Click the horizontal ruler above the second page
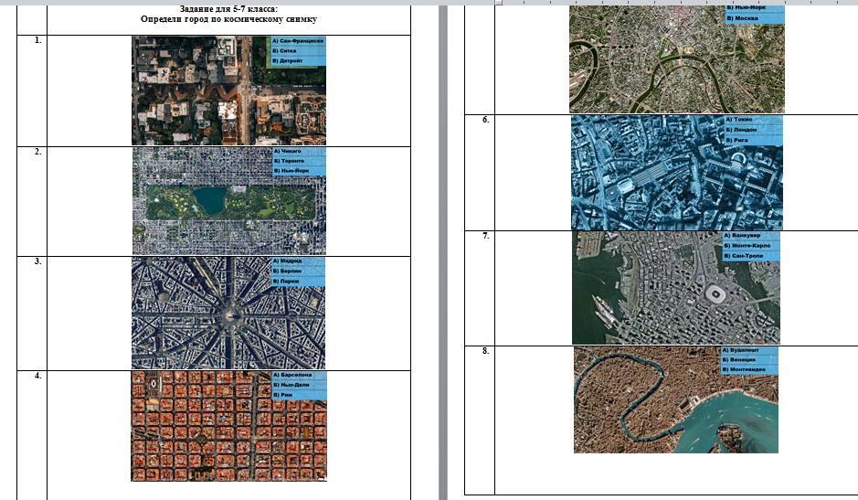The height and width of the screenshot is (500, 858). point(676,2)
